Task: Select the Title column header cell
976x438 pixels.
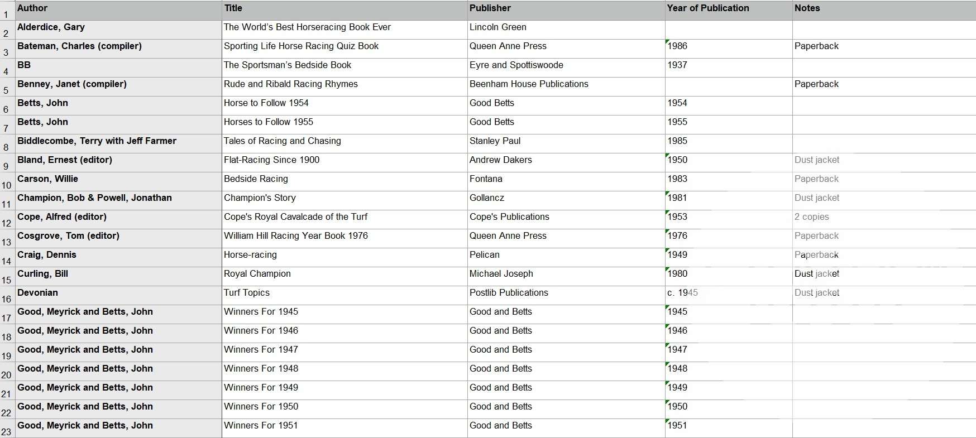Action: click(345, 11)
